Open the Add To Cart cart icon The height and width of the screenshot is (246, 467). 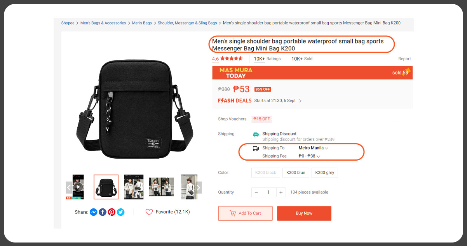[x=233, y=213]
